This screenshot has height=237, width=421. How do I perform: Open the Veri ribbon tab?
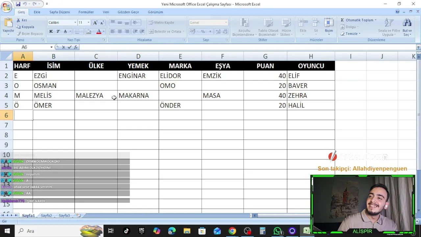pyautogui.click(x=106, y=12)
